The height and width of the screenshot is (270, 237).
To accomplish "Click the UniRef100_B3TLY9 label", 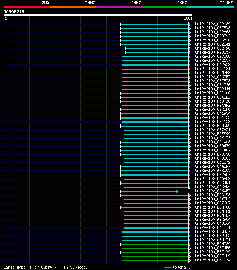I will coord(213,252).
